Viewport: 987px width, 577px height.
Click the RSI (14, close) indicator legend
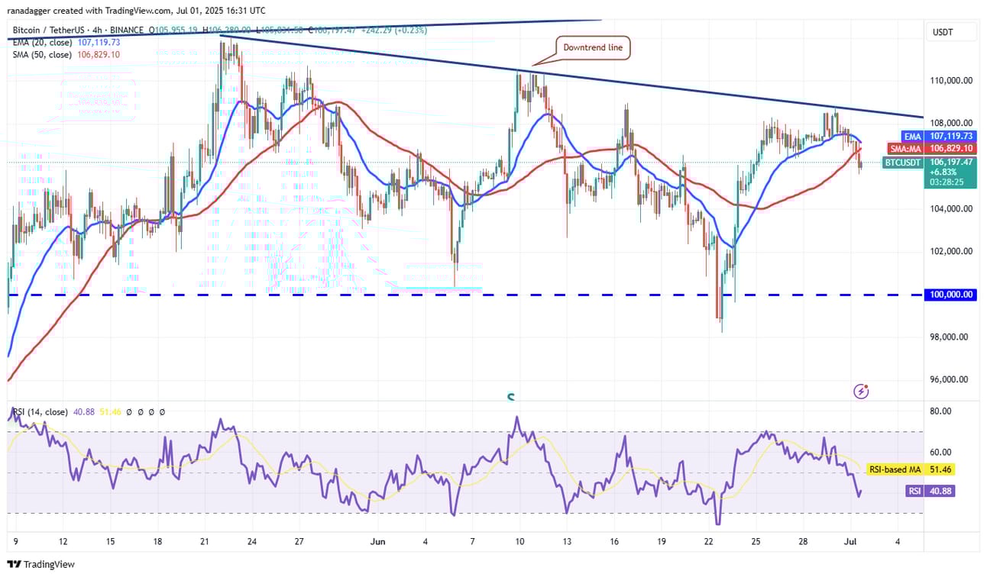(x=41, y=411)
